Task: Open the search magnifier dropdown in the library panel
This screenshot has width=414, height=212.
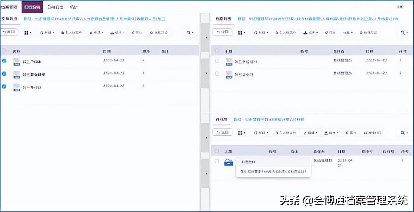Action: click(404, 133)
